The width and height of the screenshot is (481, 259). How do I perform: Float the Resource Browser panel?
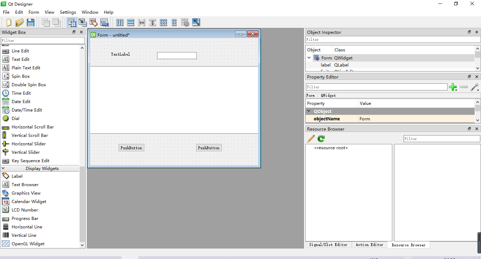coord(469,129)
